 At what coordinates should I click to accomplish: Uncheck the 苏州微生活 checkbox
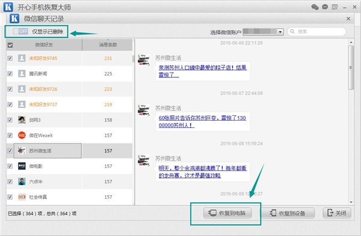tap(10, 151)
